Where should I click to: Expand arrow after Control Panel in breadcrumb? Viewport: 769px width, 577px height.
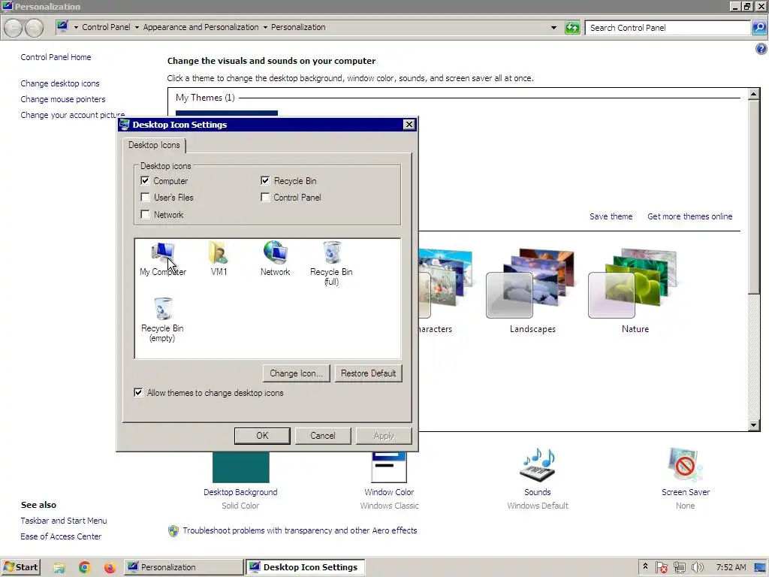(x=137, y=28)
